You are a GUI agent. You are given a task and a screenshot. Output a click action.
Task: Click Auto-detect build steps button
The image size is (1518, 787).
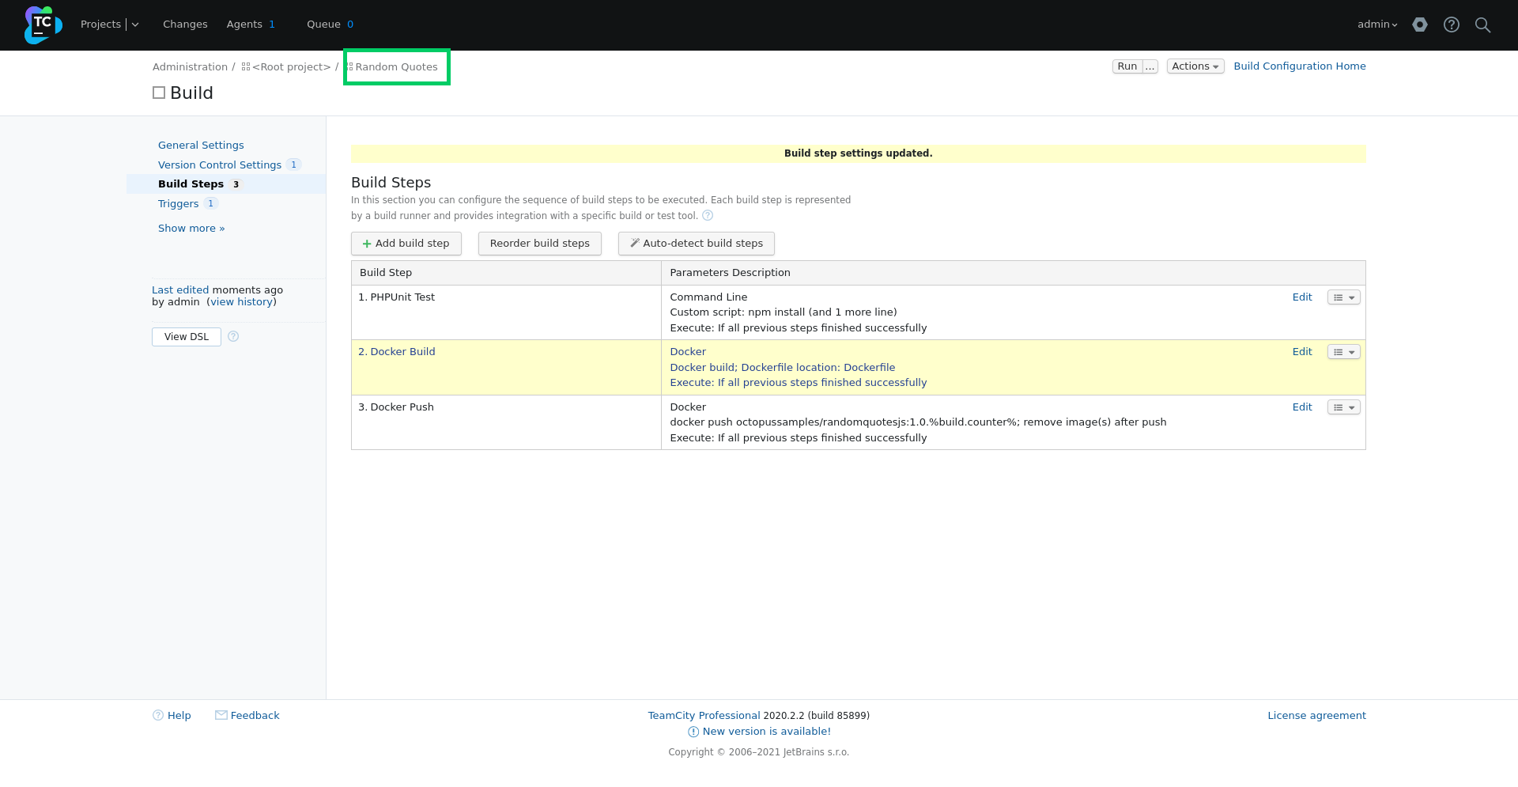click(697, 244)
